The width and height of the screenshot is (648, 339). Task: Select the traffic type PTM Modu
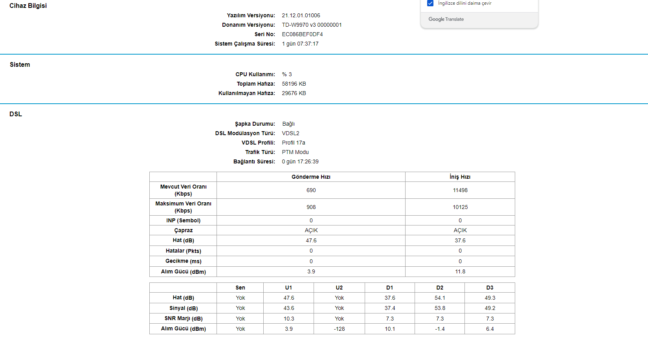[295, 152]
